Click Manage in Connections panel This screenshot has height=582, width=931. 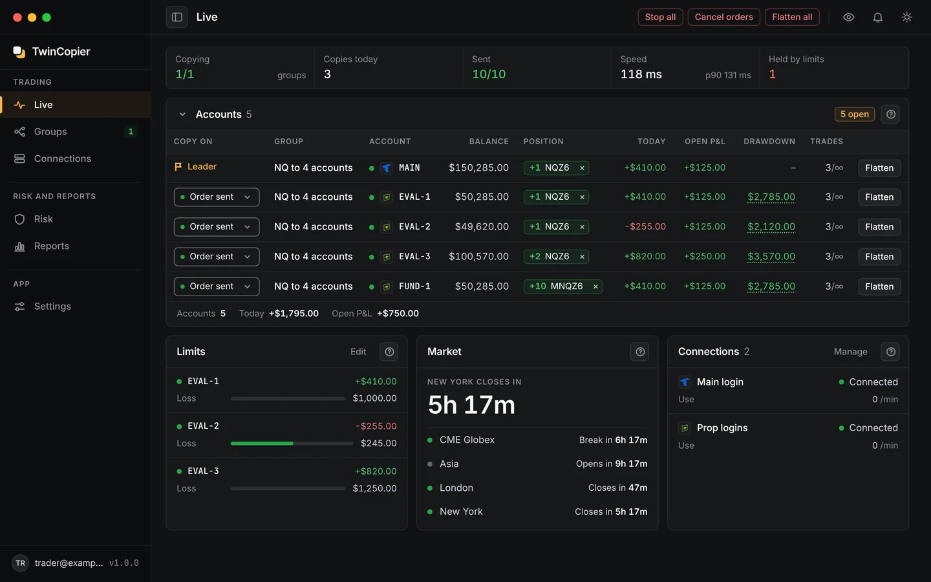pyautogui.click(x=850, y=352)
